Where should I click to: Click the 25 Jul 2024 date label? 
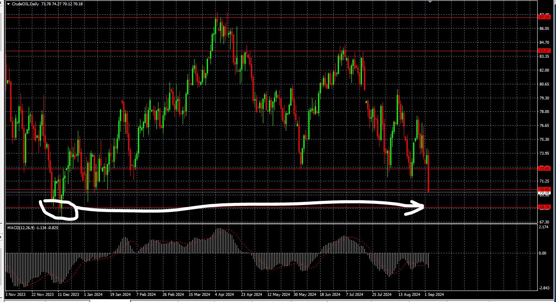click(382, 294)
